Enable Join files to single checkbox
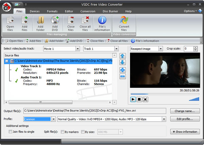Screen dimensions: 204x145 [x=10, y=131]
